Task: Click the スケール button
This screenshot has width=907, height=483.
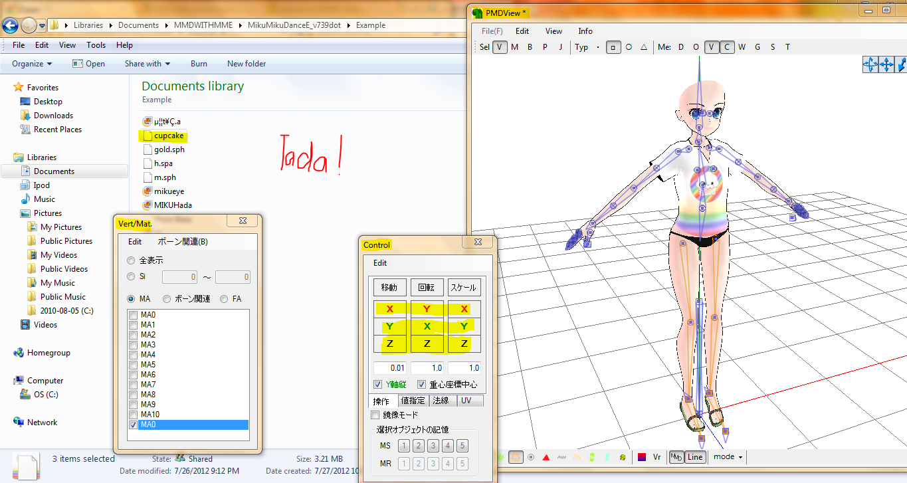Action: [x=464, y=288]
